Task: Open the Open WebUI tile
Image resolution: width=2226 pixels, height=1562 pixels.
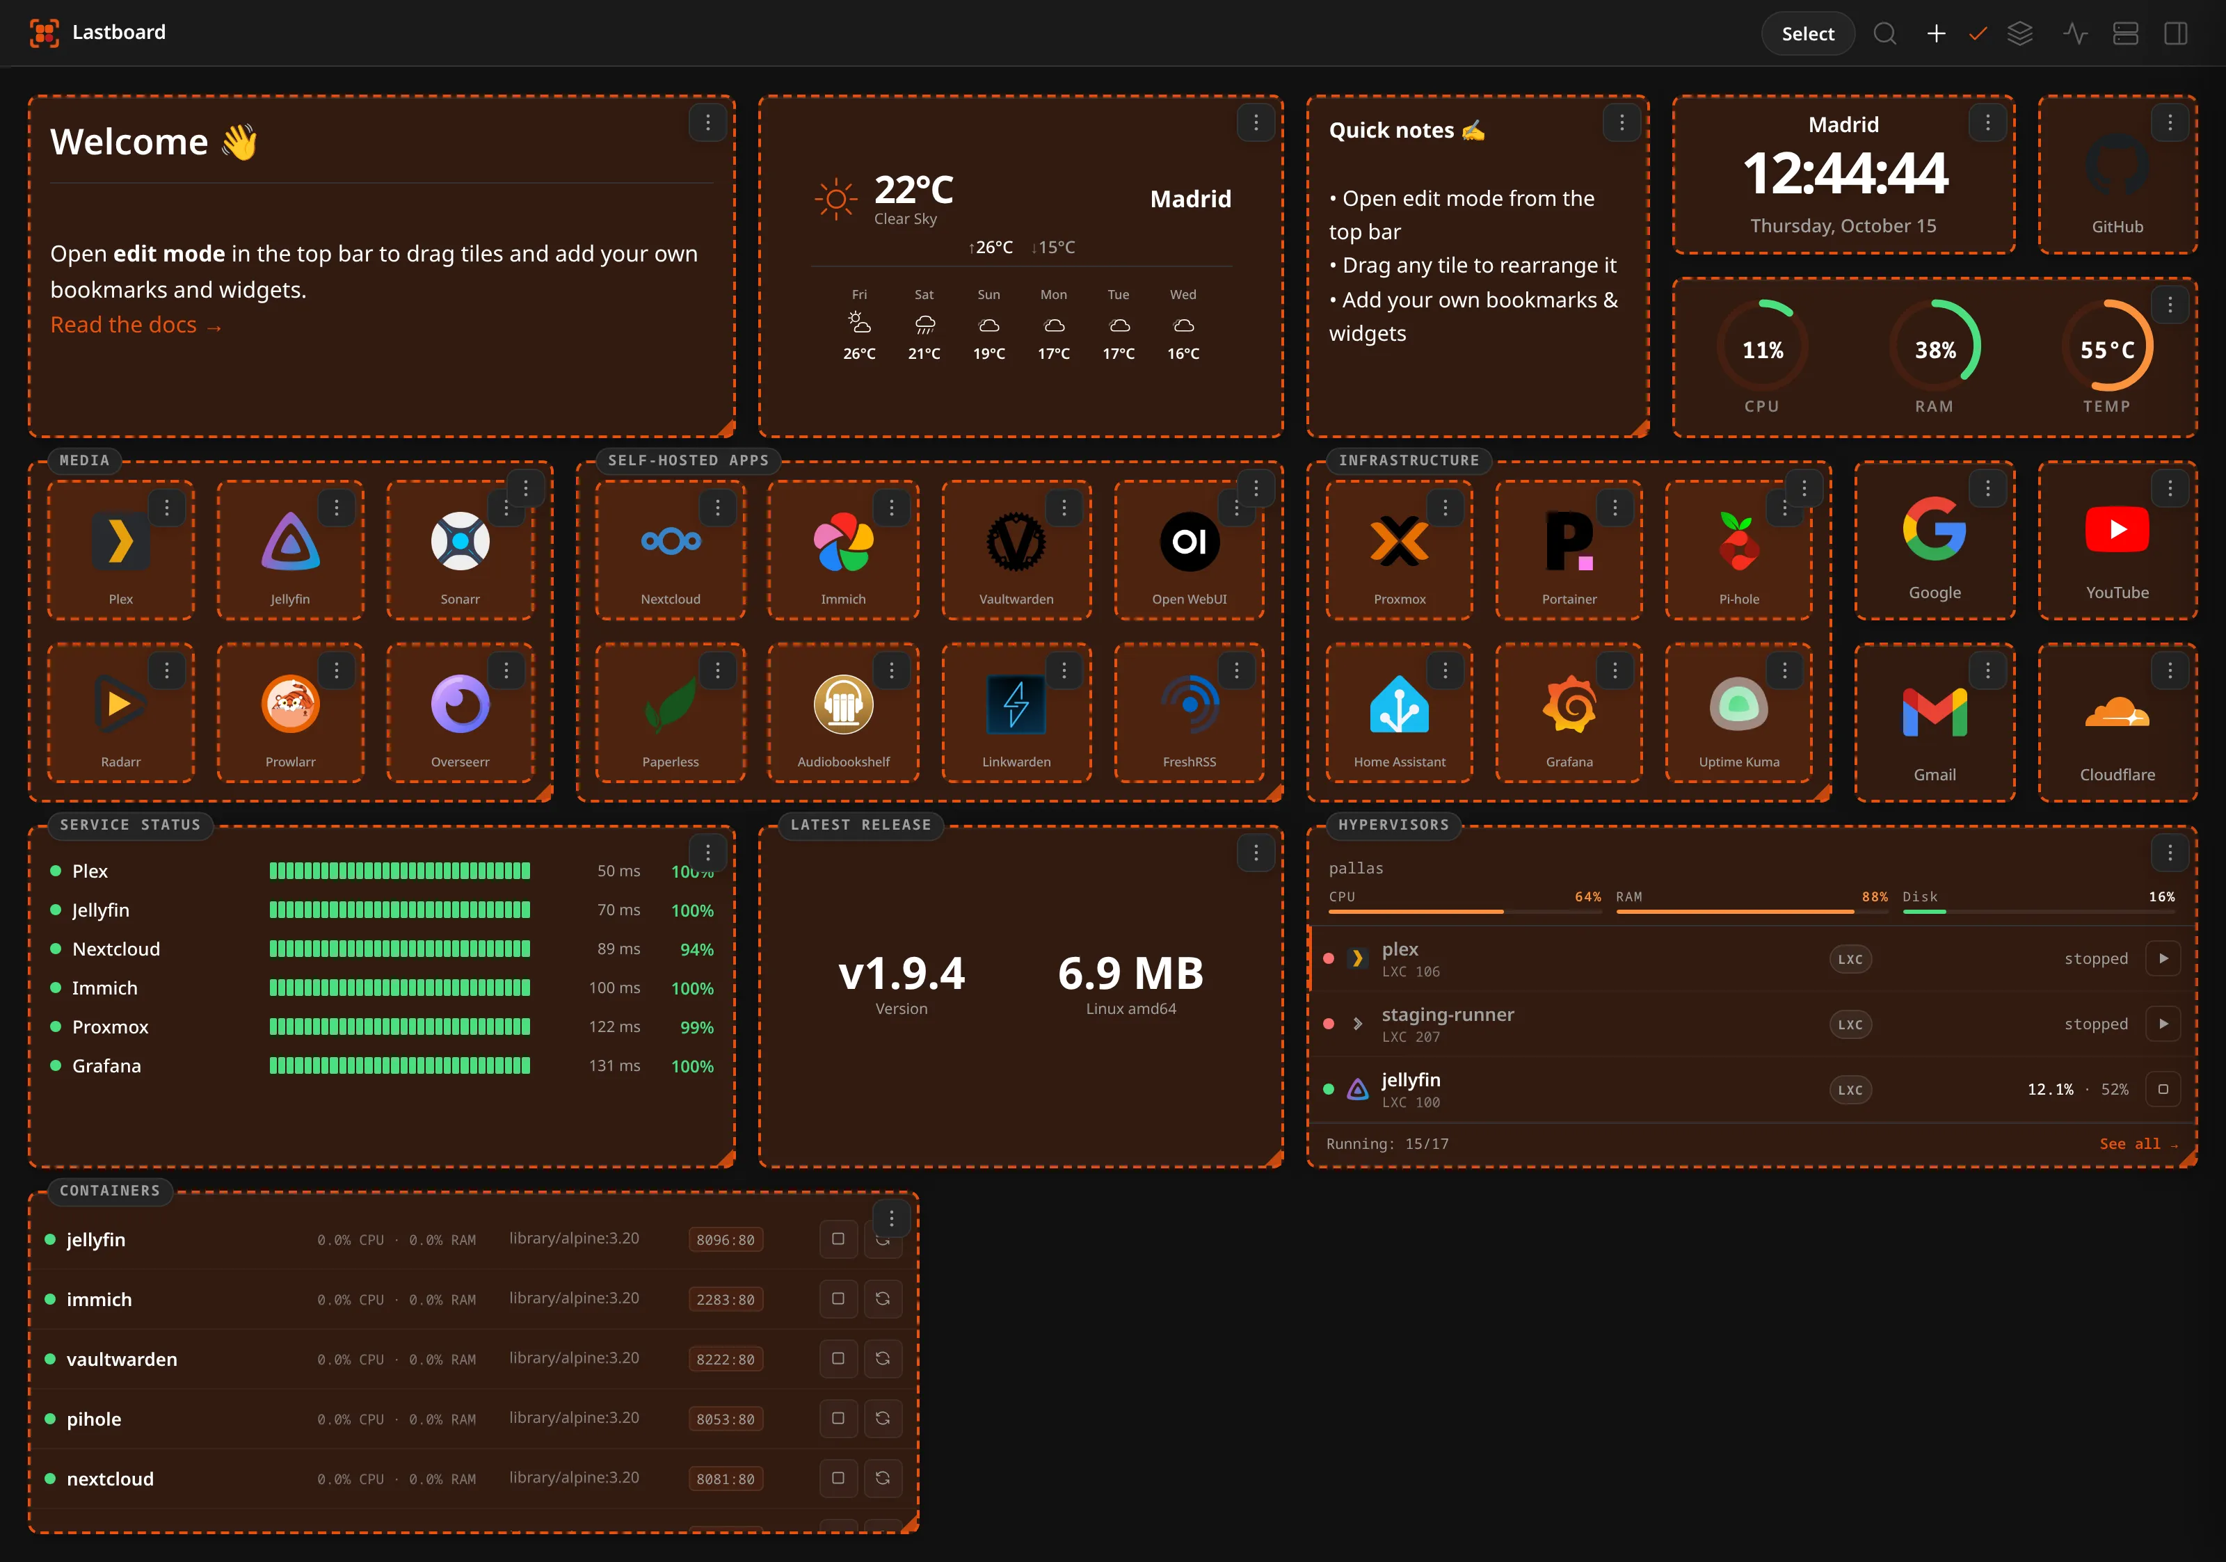Action: pos(1190,550)
